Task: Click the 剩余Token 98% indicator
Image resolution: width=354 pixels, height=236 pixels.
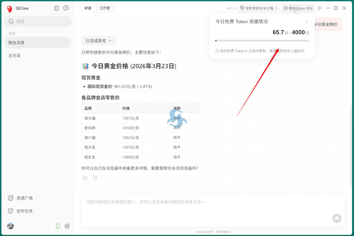Action: pos(298,8)
